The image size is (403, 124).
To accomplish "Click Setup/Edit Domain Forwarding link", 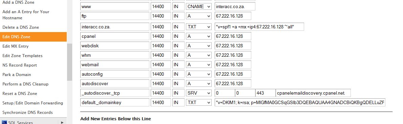I will (x=33, y=103).
